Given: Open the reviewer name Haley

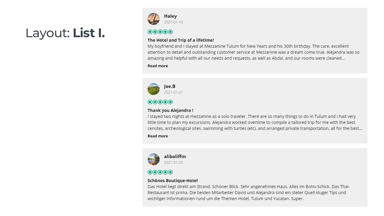Looking at the screenshot, I should tap(170, 16).
